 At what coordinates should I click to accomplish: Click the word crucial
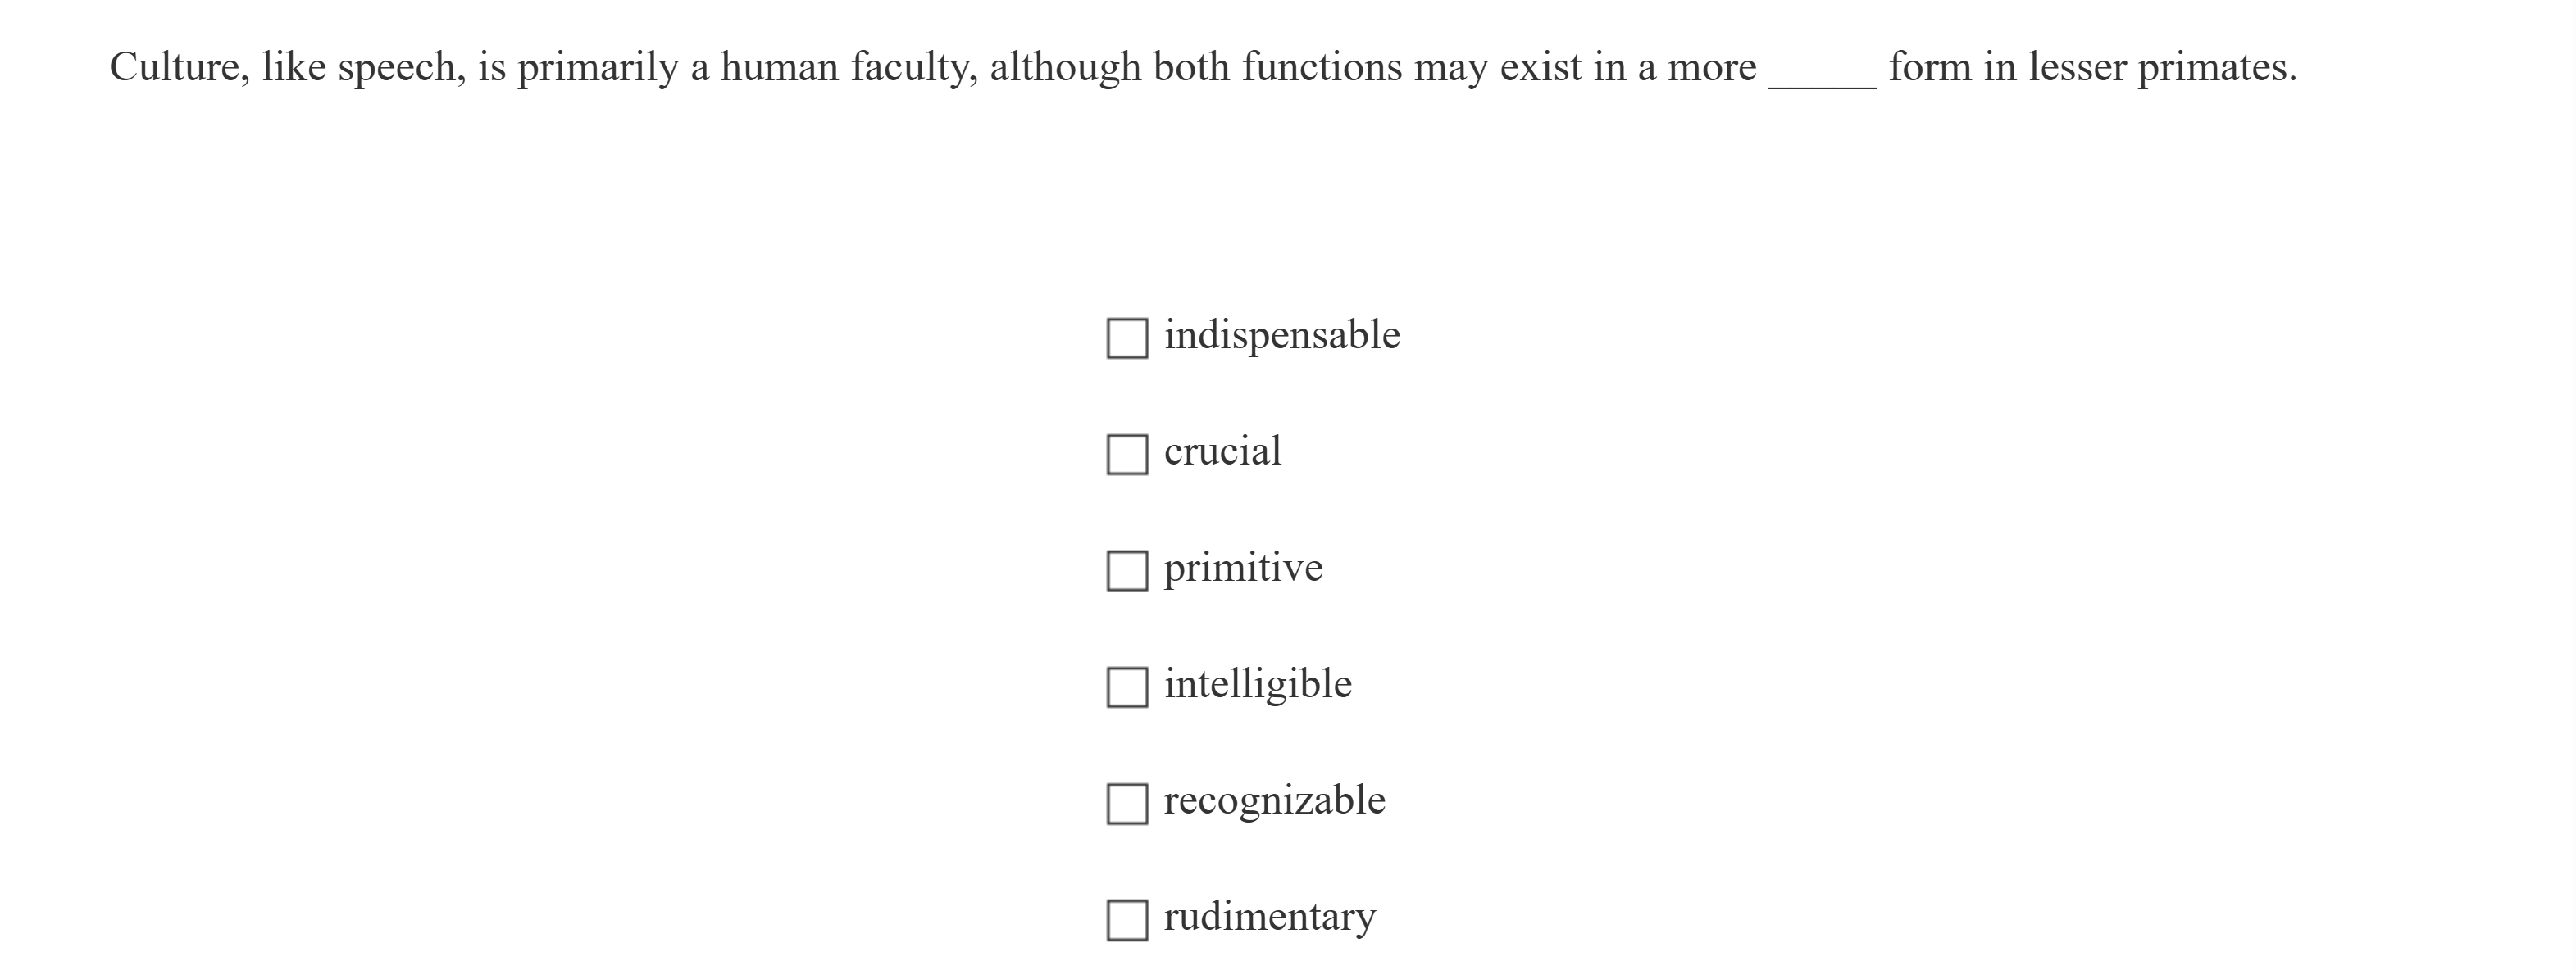tap(1223, 451)
